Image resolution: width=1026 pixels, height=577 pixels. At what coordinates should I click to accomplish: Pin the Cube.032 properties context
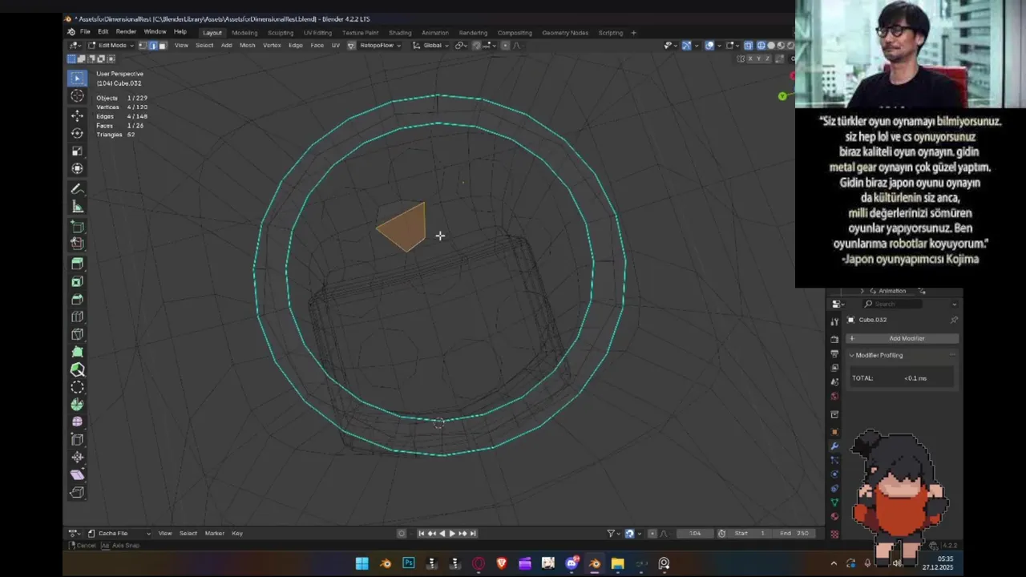pos(954,320)
